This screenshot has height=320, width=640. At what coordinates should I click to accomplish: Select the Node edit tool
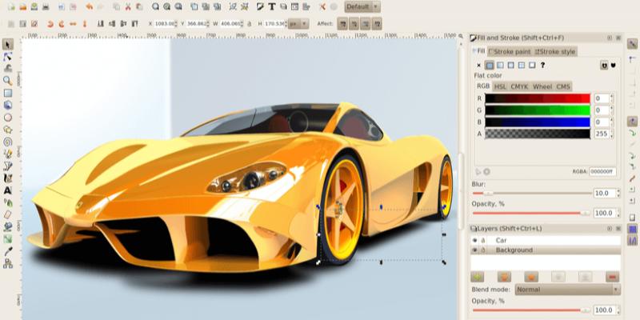tap(7, 57)
